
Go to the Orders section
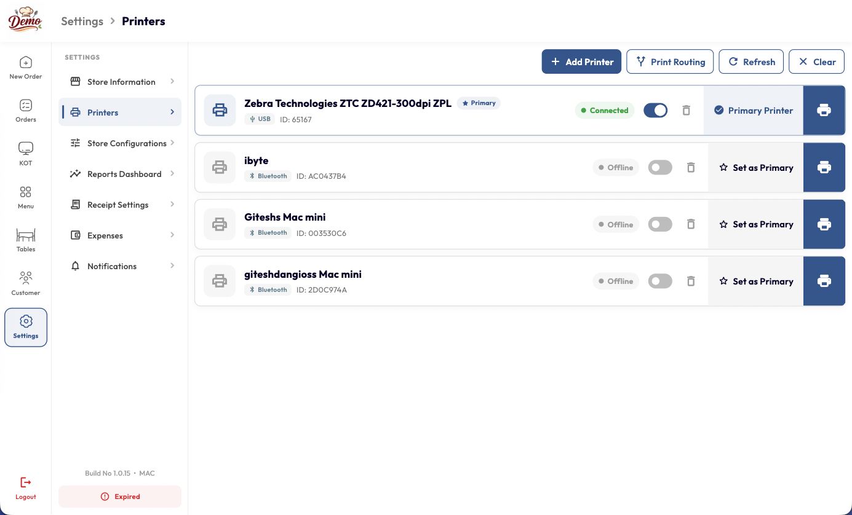(x=26, y=111)
